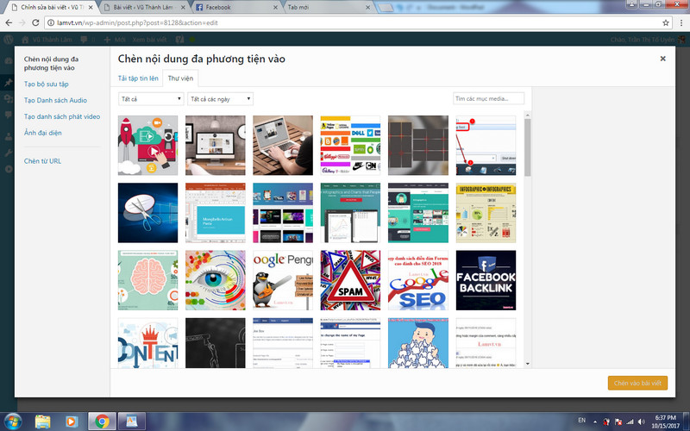Click the WordPress logo in admin bar

(x=9, y=40)
